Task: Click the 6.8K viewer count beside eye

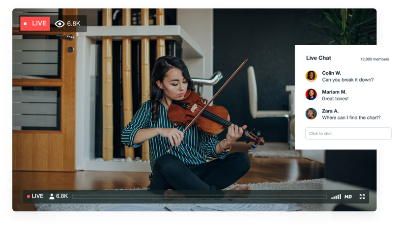Action: coord(74,24)
